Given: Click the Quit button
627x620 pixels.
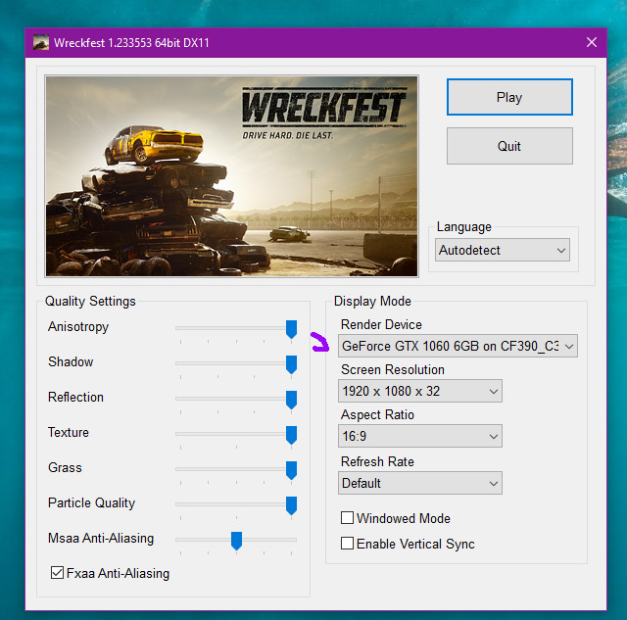Looking at the screenshot, I should (x=509, y=146).
